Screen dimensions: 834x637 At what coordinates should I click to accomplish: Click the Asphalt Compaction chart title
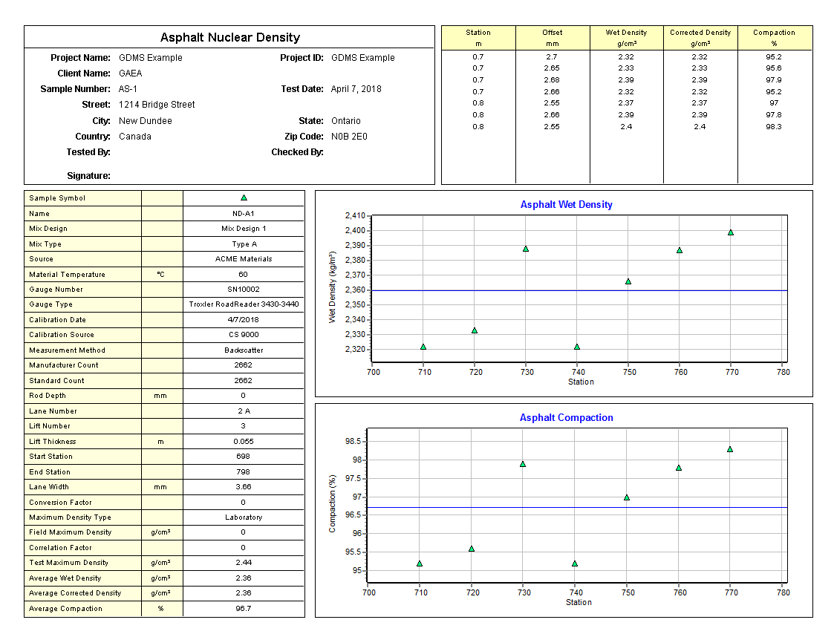coord(566,418)
